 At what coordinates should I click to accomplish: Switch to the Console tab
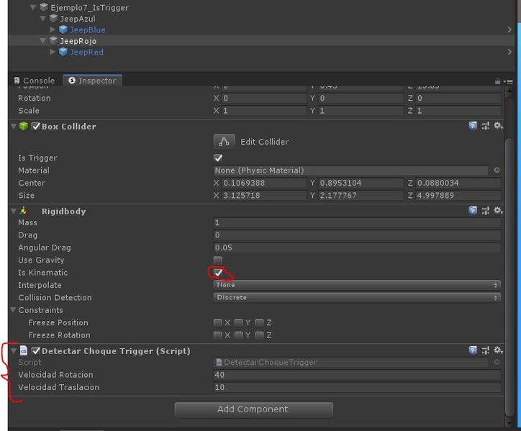pyautogui.click(x=35, y=81)
